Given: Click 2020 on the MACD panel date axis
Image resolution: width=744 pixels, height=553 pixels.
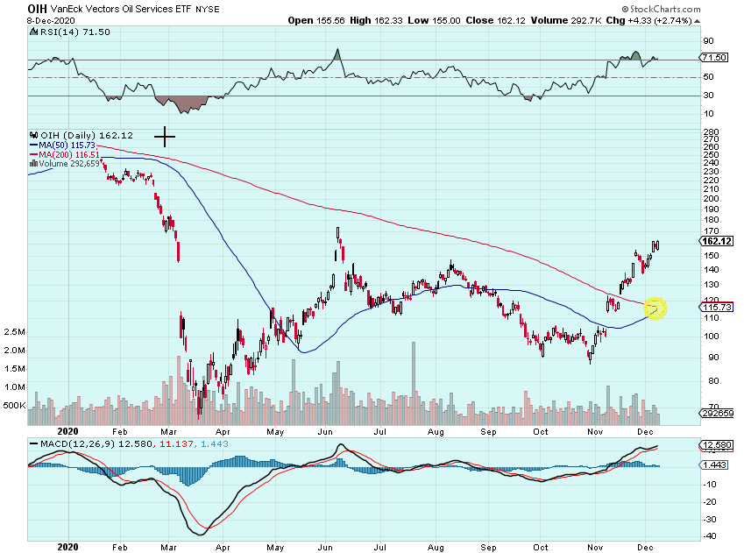Looking at the screenshot, I should [67, 548].
